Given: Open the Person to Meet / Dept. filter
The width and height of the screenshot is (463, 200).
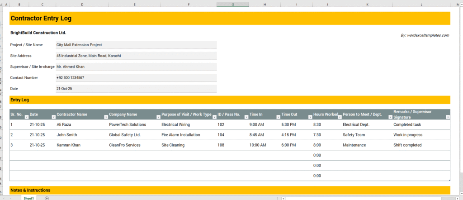Looking at the screenshot, I should tap(390, 117).
